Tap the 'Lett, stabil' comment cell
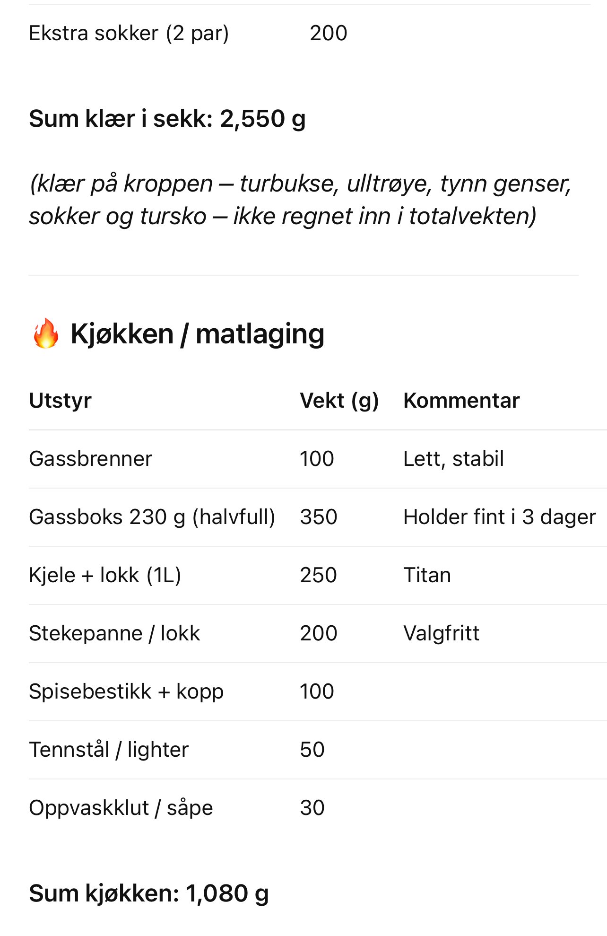This screenshot has height=936, width=607. pos(453,459)
